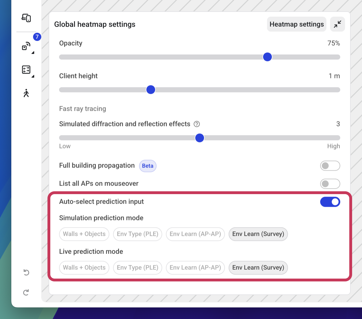Screen dimensions: 362x319
Task: Click the Heatmap settings button
Action: click(x=296, y=24)
